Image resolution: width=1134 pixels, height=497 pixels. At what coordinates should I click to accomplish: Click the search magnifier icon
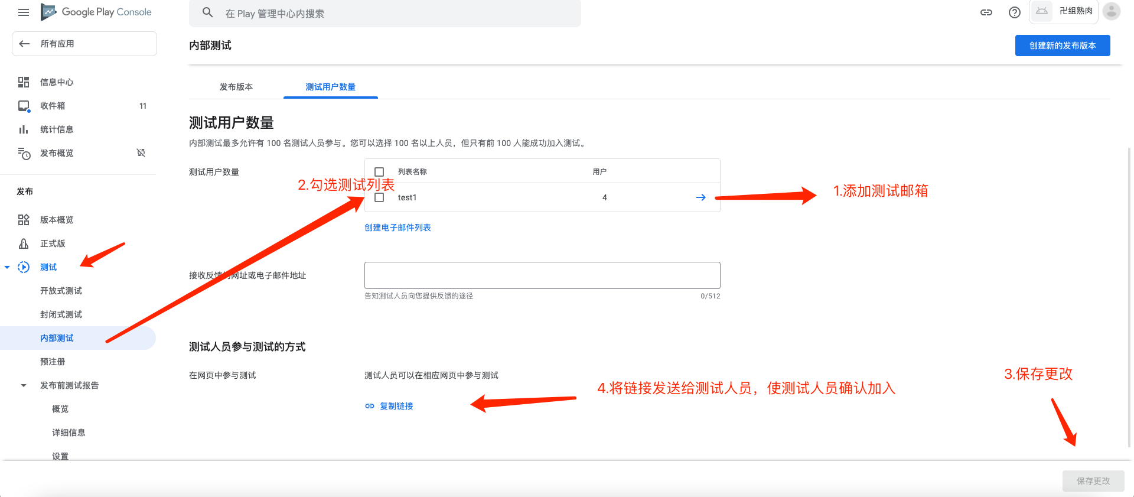pyautogui.click(x=208, y=12)
